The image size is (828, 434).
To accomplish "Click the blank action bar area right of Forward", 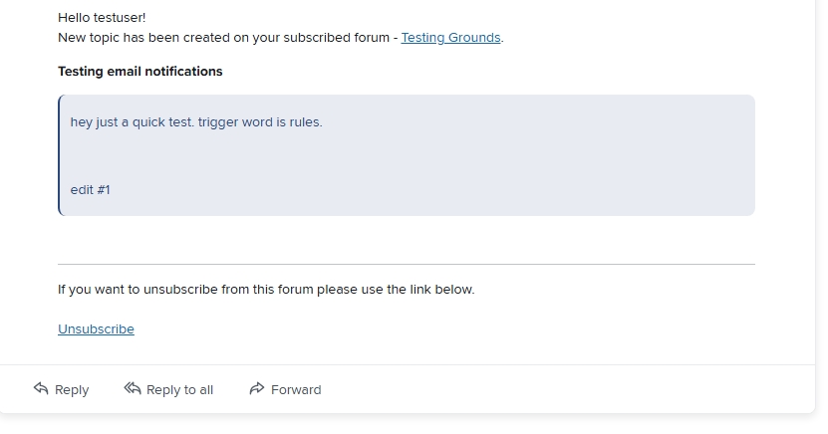I will pos(568,389).
